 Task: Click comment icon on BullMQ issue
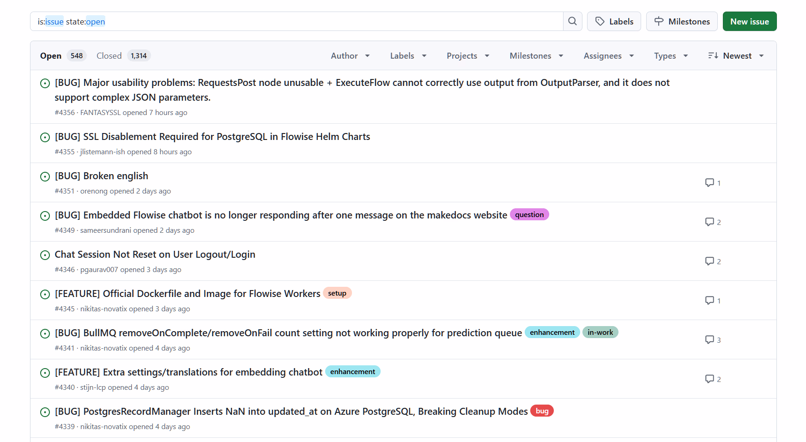(712, 340)
